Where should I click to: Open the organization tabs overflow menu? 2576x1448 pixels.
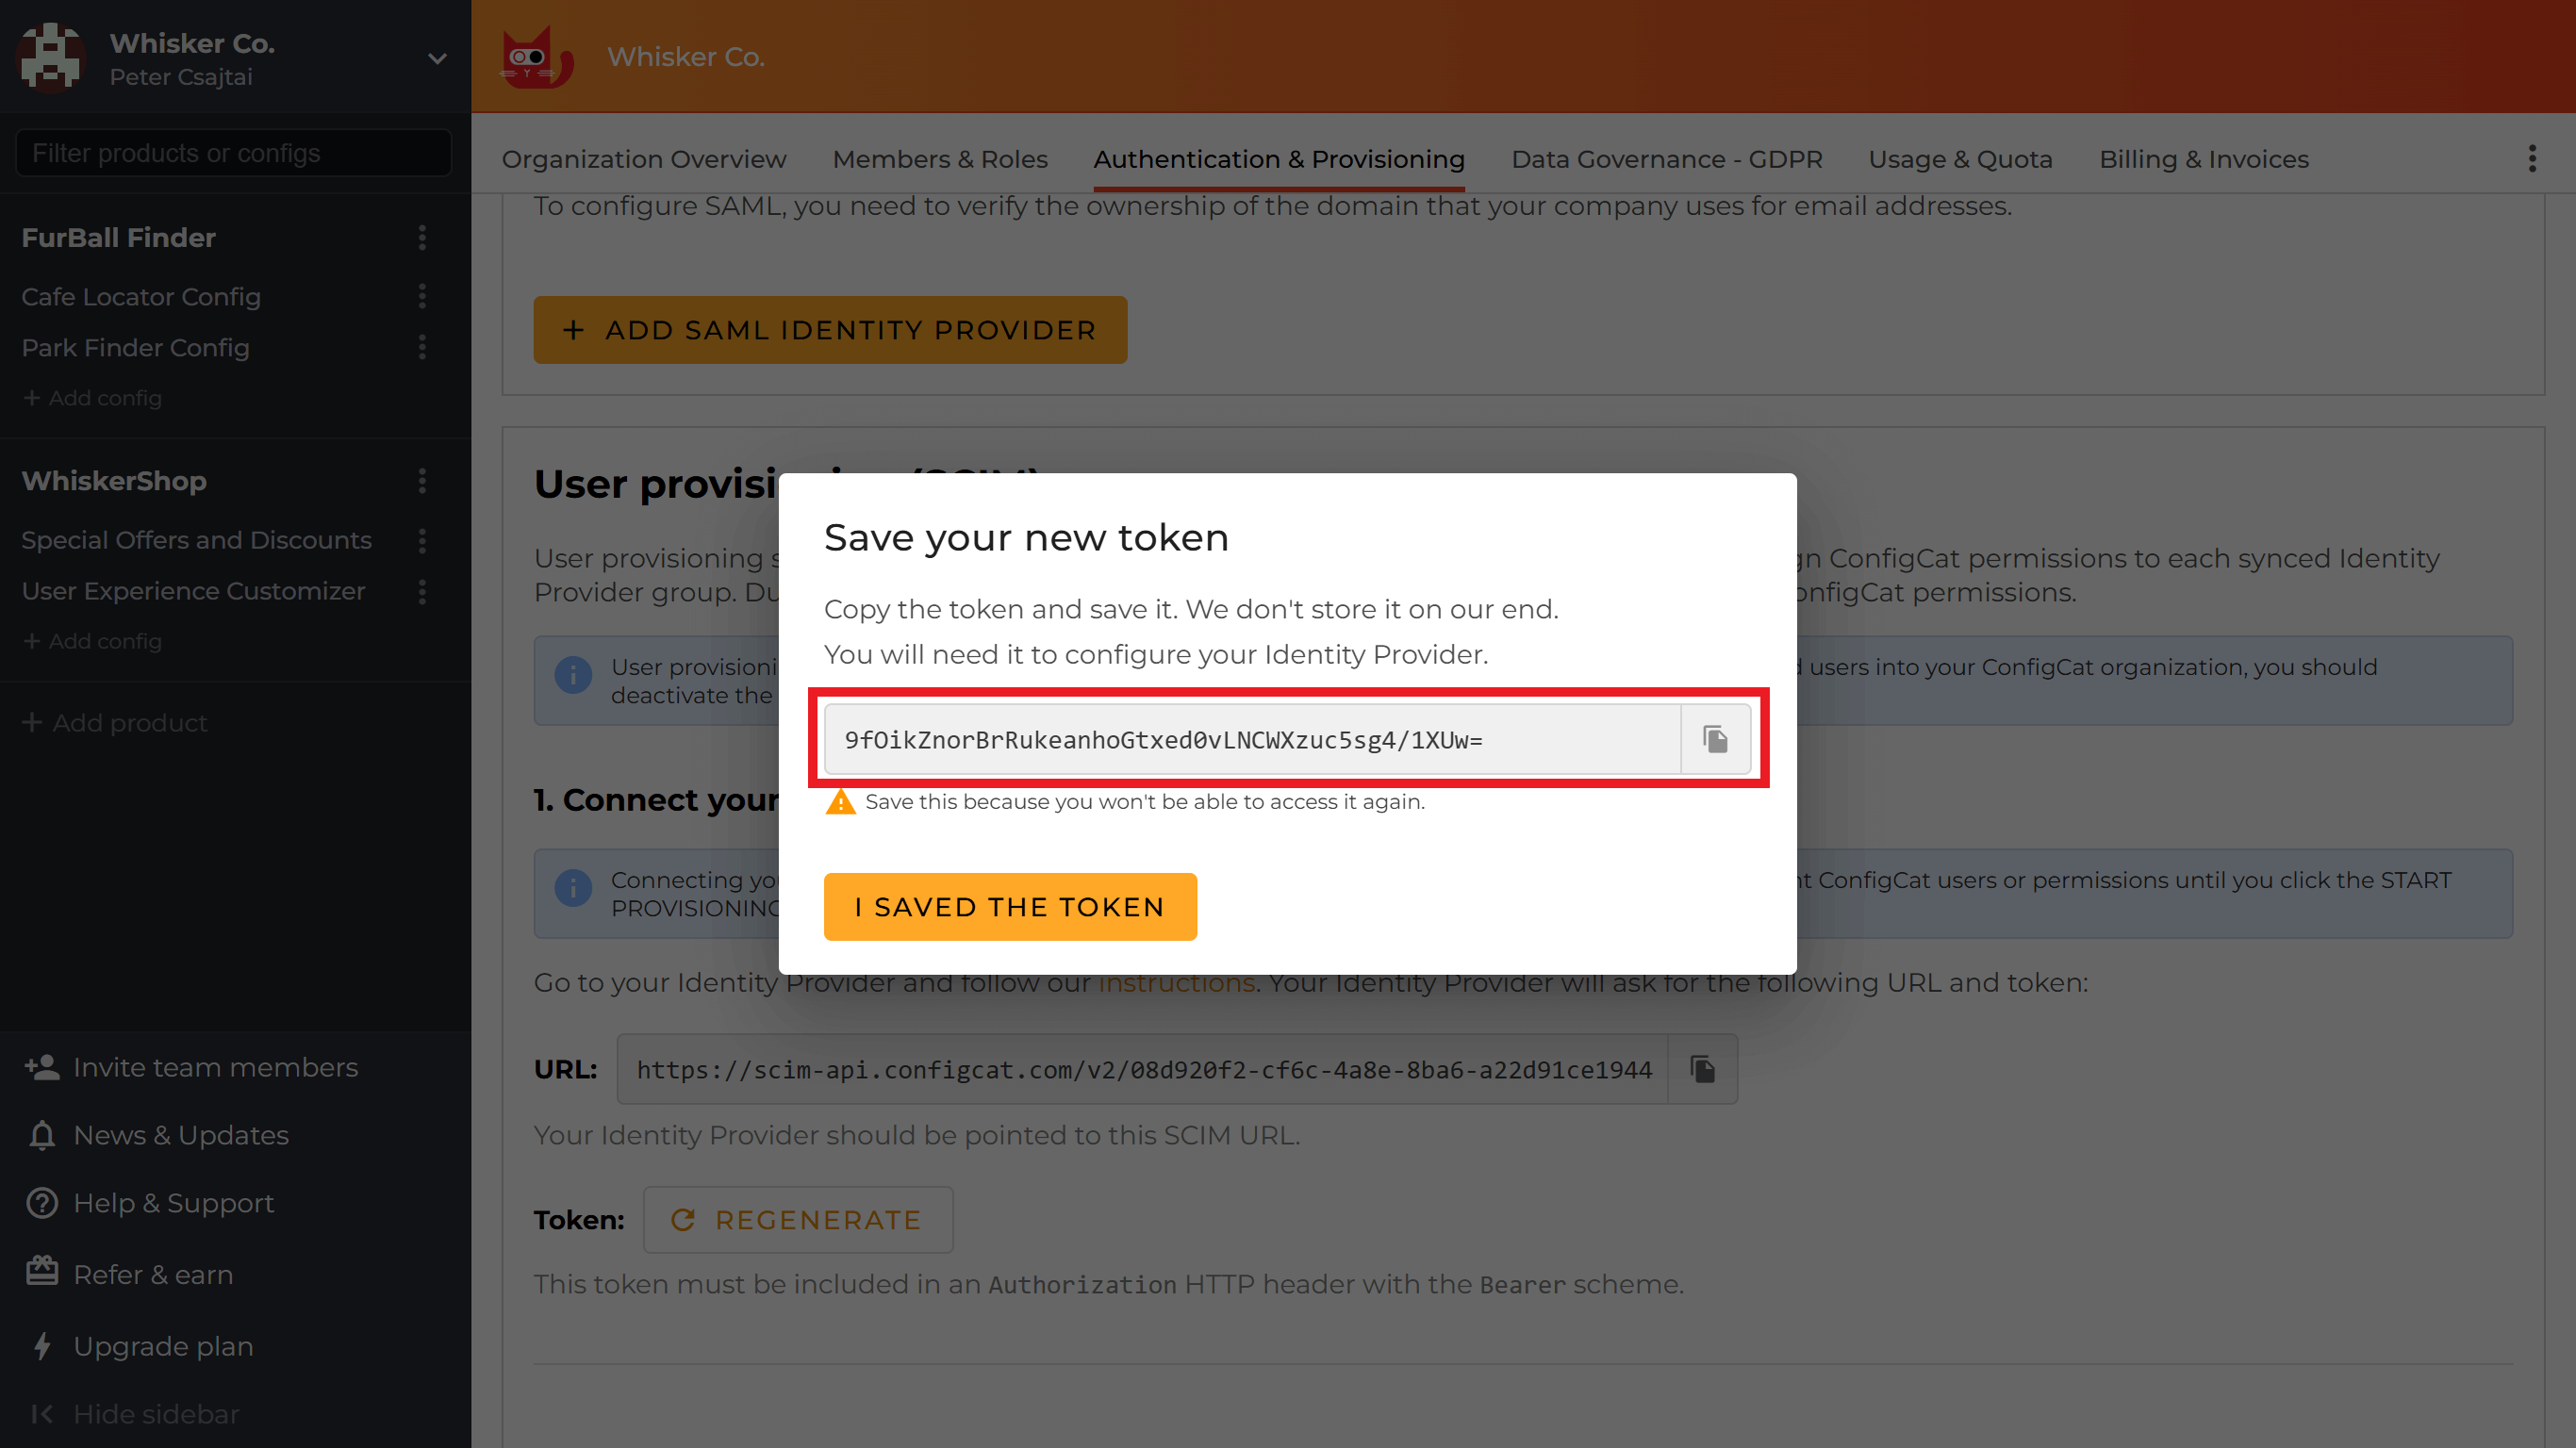[2532, 159]
